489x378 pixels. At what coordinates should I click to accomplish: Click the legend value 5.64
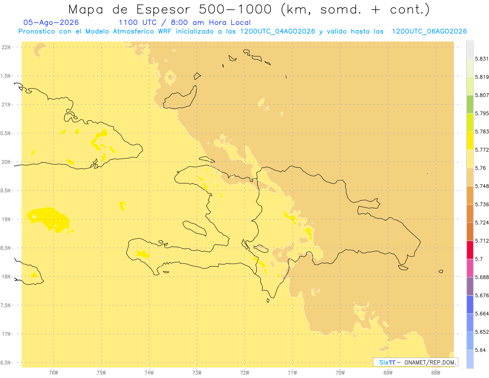point(480,350)
